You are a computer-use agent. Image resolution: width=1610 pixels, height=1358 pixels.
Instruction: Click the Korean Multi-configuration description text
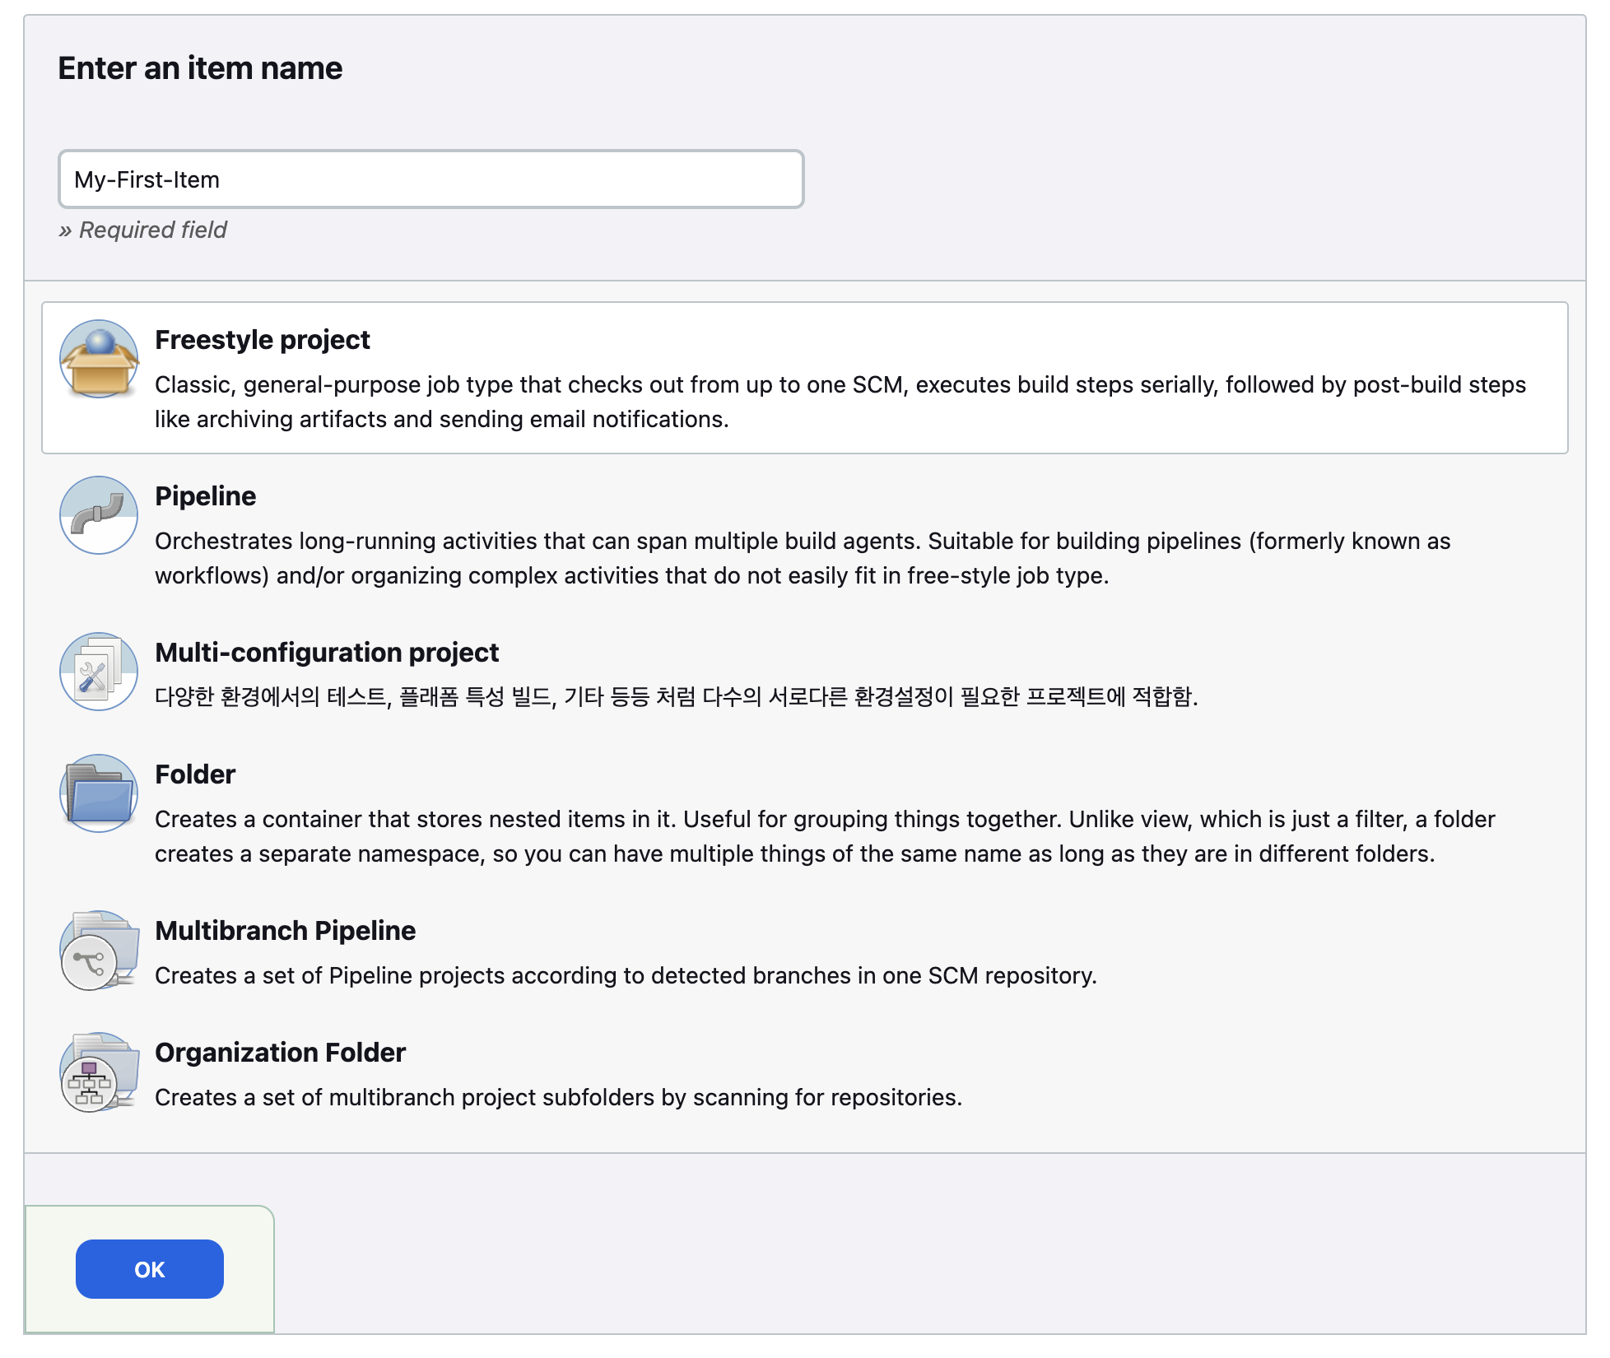(676, 697)
